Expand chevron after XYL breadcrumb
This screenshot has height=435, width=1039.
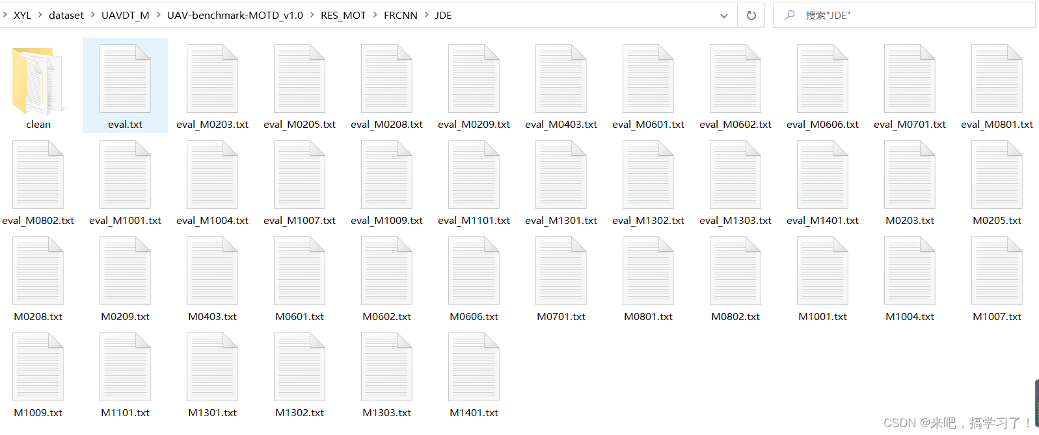tap(40, 15)
